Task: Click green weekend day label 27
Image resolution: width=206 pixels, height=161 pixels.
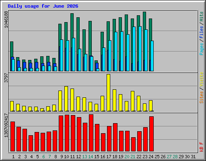Action: [169, 157]
